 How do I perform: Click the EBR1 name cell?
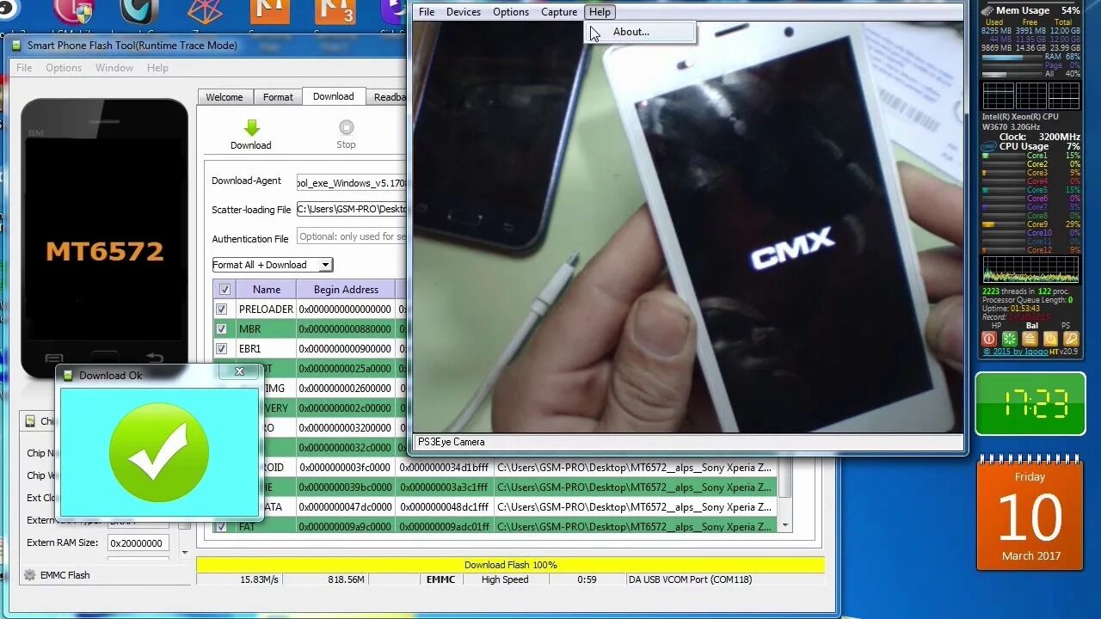pos(267,349)
